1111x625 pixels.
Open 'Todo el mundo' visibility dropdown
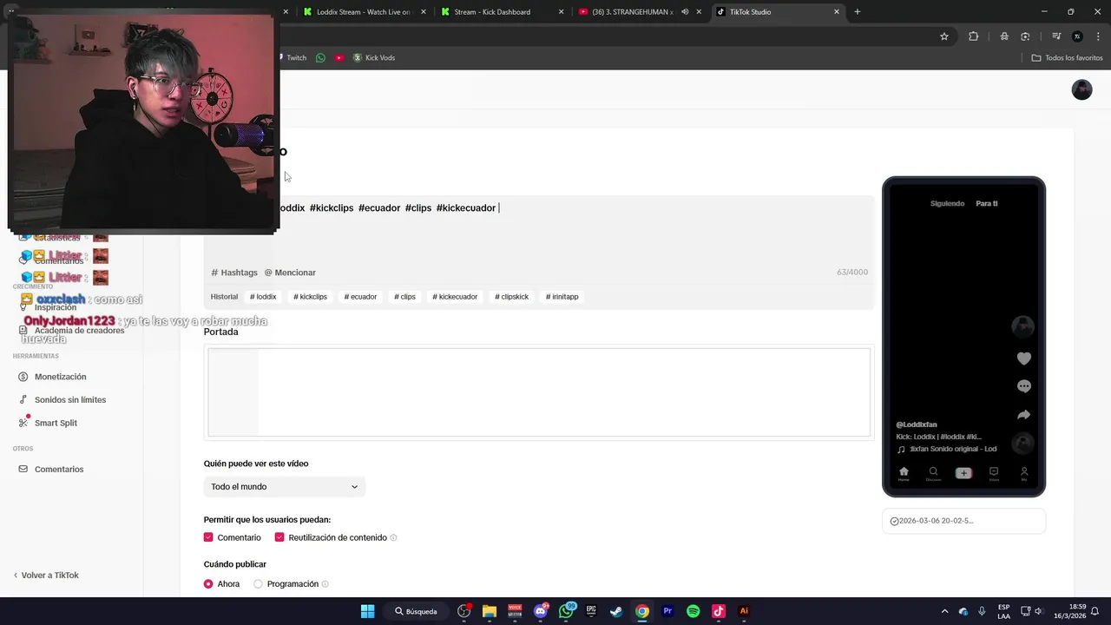(x=285, y=487)
